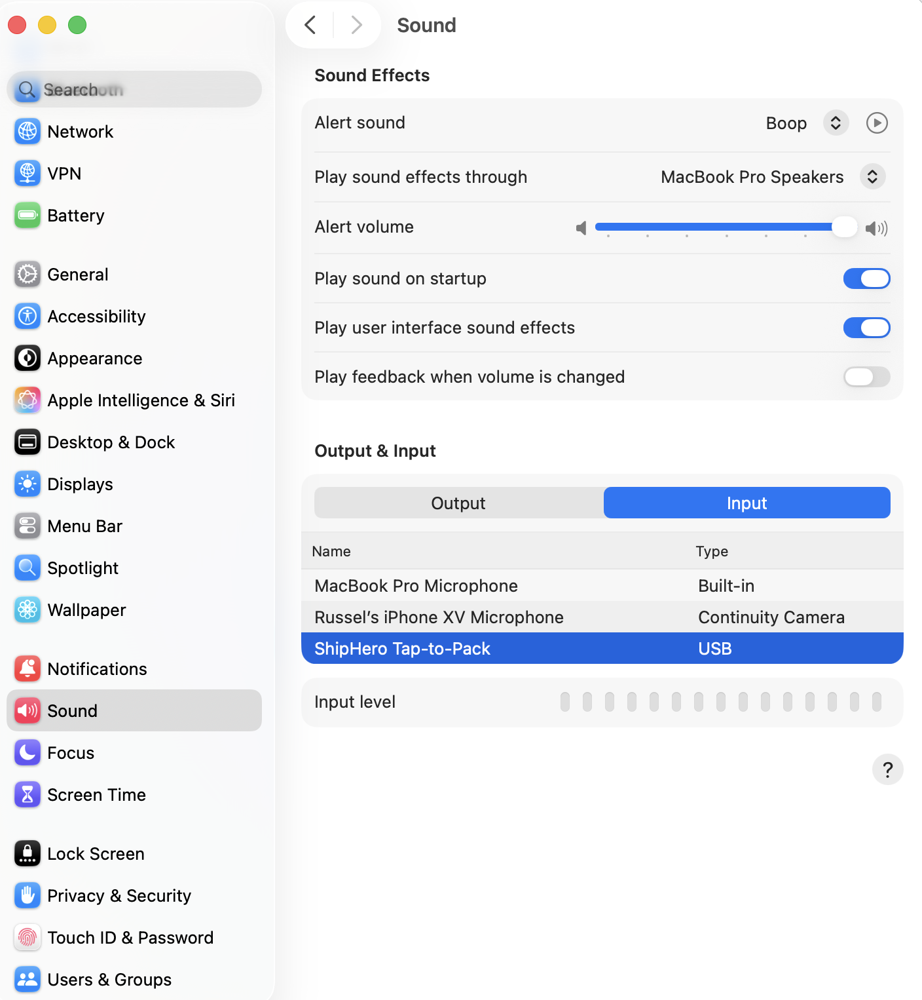Expand the Play sound effects through dropdown

pyautogui.click(x=872, y=177)
